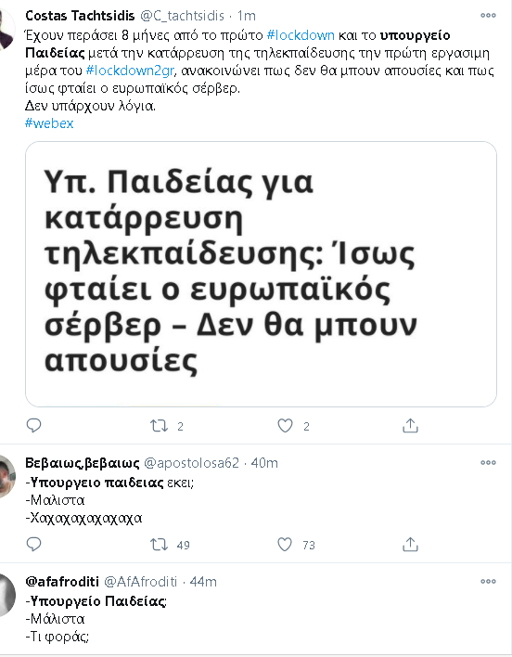Open the #lockdown hashtag
The width and height of the screenshot is (512, 657).
(x=301, y=34)
